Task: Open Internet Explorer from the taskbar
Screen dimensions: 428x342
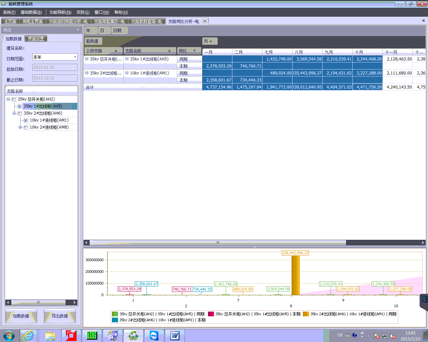Action: point(29,335)
